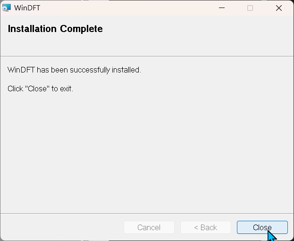Viewport: 294px width, 241px height.
Task: Minimize the WinDFT installer window
Action: click(222, 8)
